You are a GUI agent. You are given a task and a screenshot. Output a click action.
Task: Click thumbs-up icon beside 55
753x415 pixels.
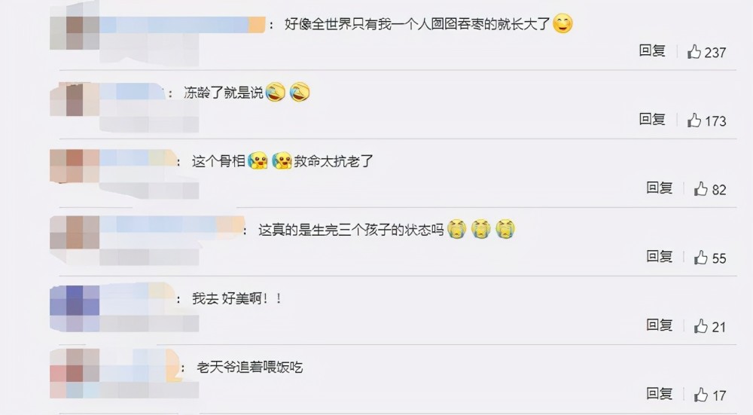point(701,258)
